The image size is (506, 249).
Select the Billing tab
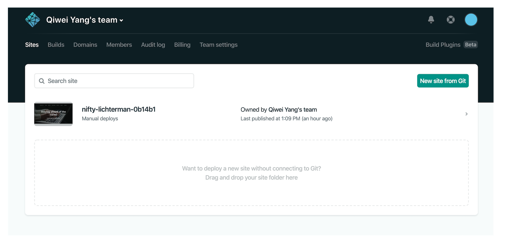(x=182, y=45)
